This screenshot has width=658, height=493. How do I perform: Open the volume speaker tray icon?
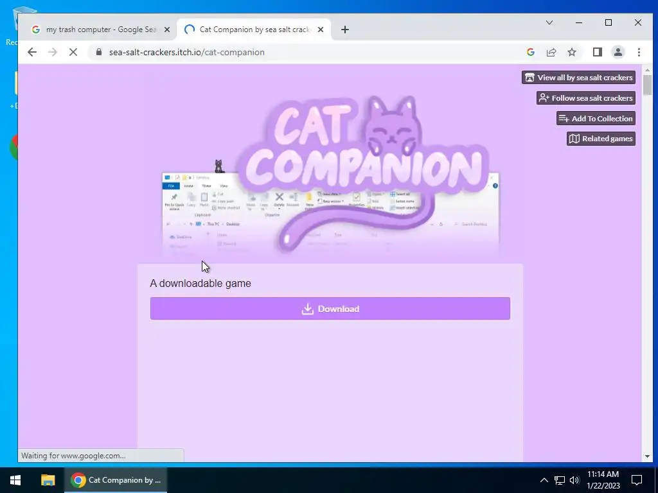[574, 480]
